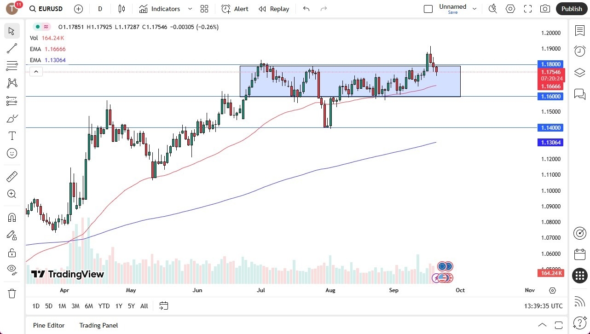This screenshot has height=334, width=590.
Task: Open the Trading Panel
Action: [x=98, y=325]
